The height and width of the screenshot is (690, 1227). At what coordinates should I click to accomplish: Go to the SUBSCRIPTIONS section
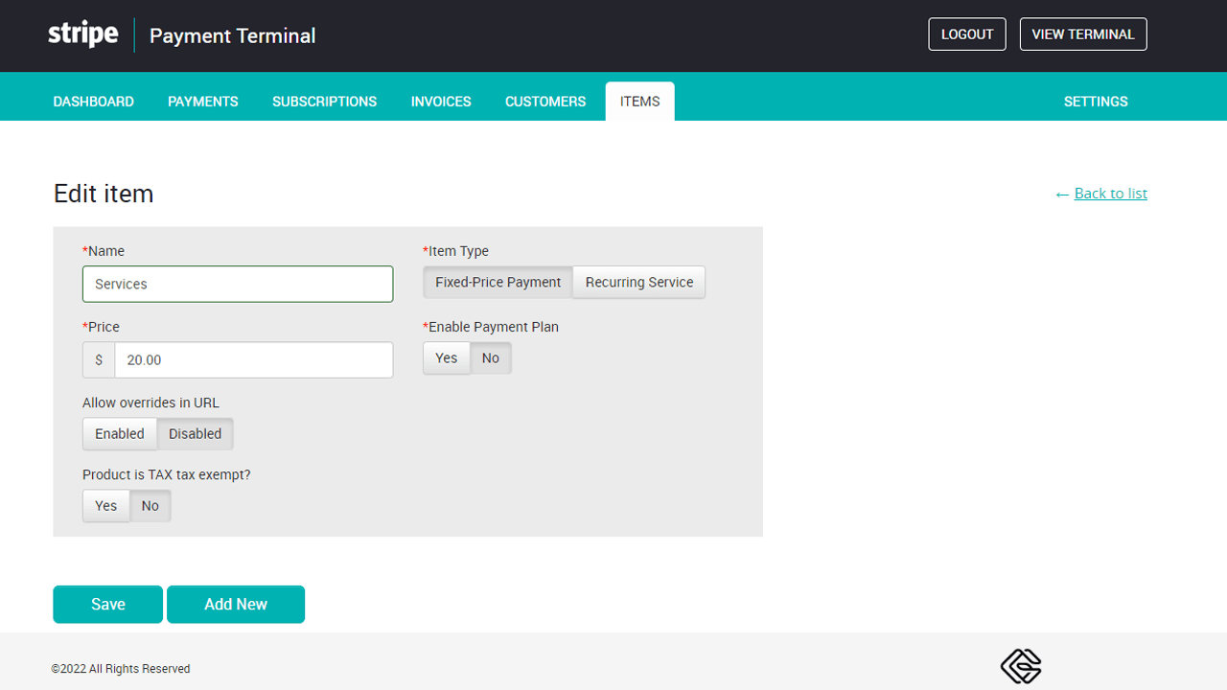324,102
